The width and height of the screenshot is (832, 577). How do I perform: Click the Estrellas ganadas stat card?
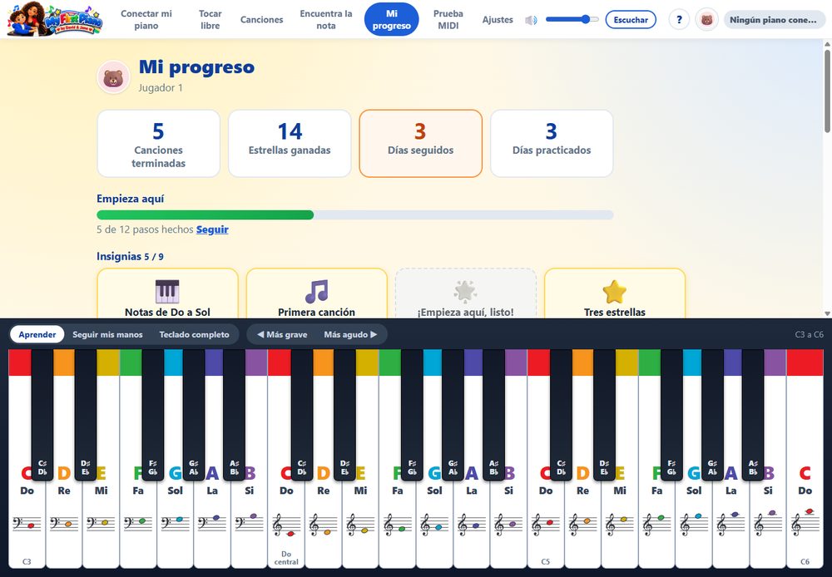pos(290,143)
